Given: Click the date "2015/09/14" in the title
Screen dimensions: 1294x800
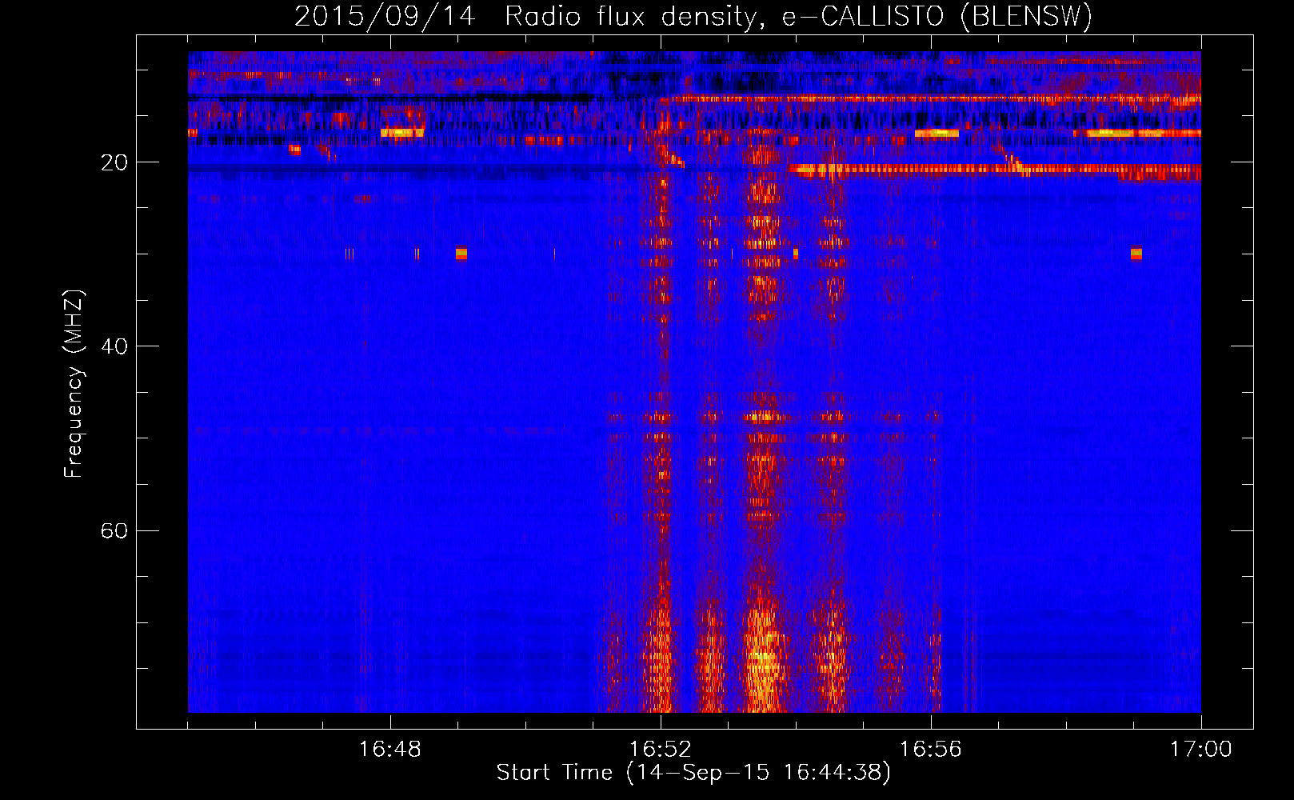Looking at the screenshot, I should tap(385, 17).
